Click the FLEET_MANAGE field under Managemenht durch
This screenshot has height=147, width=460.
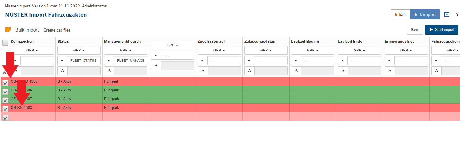(x=131, y=61)
